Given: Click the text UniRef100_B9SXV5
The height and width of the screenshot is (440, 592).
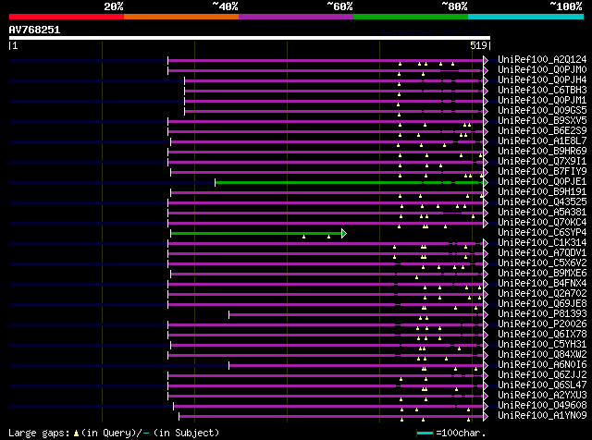Looking at the screenshot, I should pos(542,121).
